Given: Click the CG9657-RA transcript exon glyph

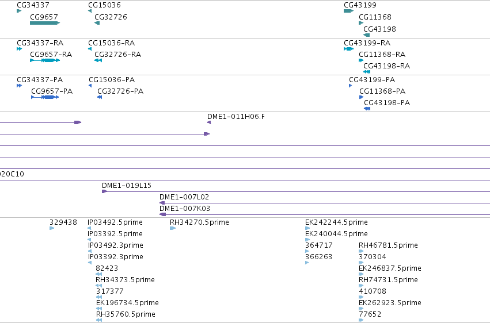Looking at the screenshot, I should [x=45, y=60].
